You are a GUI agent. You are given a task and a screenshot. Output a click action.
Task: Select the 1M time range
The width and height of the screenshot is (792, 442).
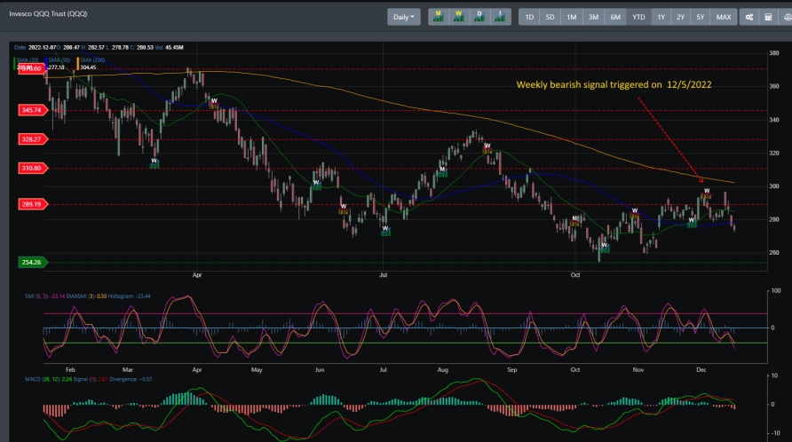(571, 17)
